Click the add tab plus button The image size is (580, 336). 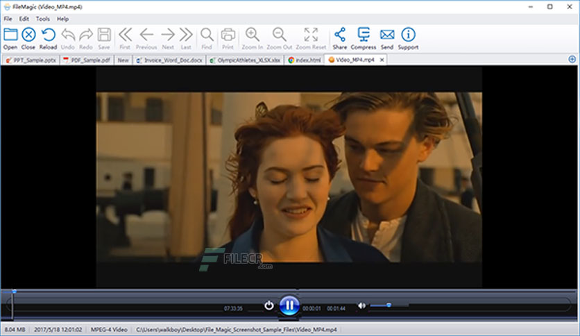pos(572,59)
